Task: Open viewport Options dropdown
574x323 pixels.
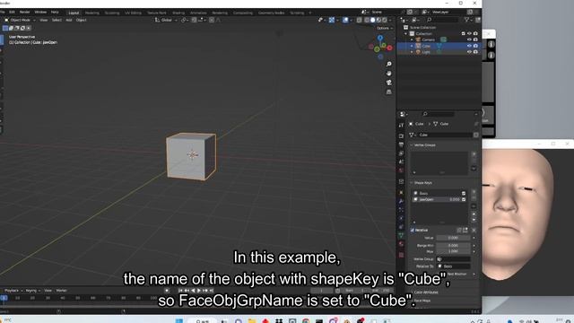Action: [x=385, y=28]
